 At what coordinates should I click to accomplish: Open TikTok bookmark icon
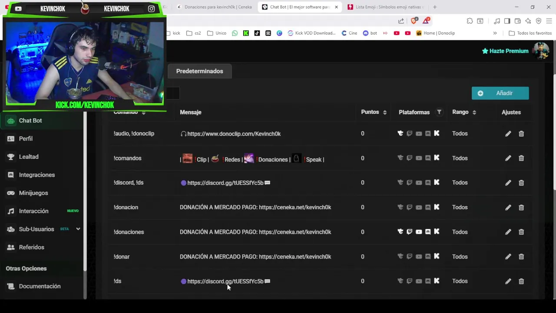click(257, 33)
